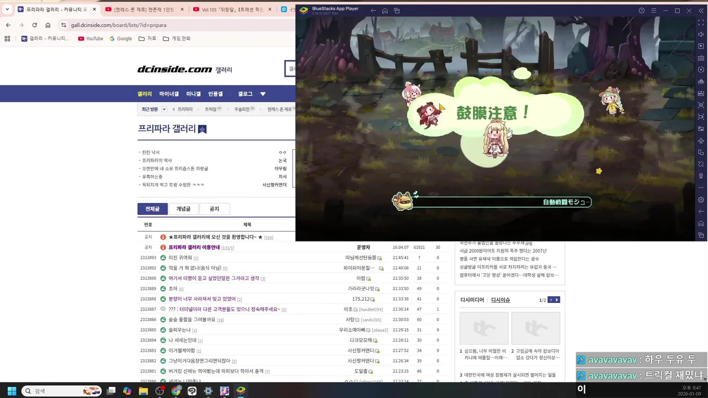Reload the Chrome page
Viewport: 708px width, 398px height.
click(34, 25)
